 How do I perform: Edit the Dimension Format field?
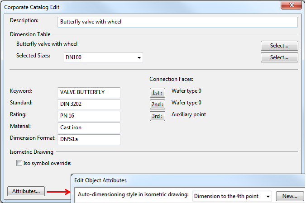(x=89, y=139)
